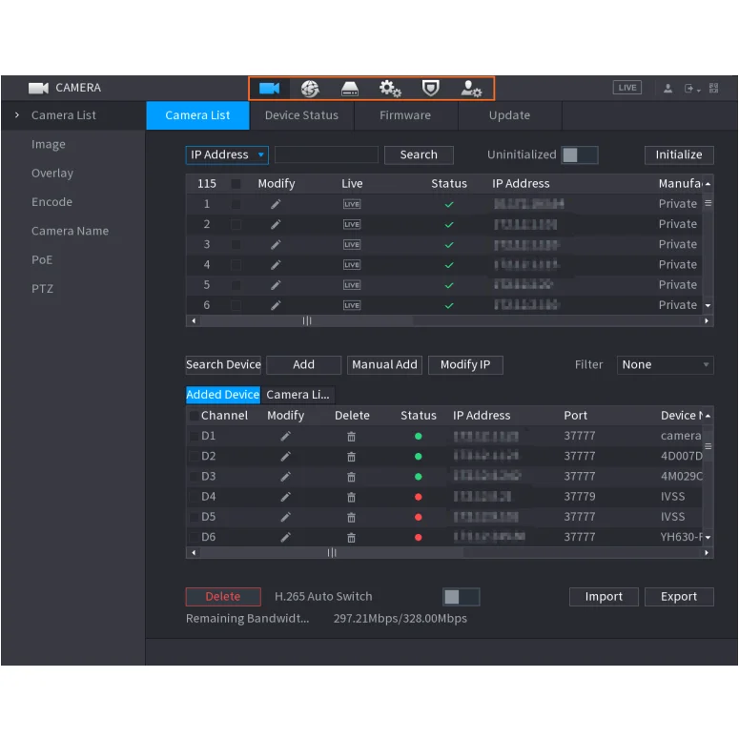The width and height of the screenshot is (739, 739).
Task: Check the box for searched device 1
Action: tap(236, 204)
